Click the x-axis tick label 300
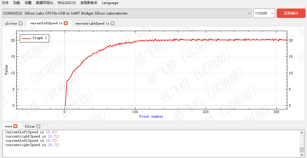Image resolution: width=307 pixels, height=158 pixels. (x=276, y=112)
